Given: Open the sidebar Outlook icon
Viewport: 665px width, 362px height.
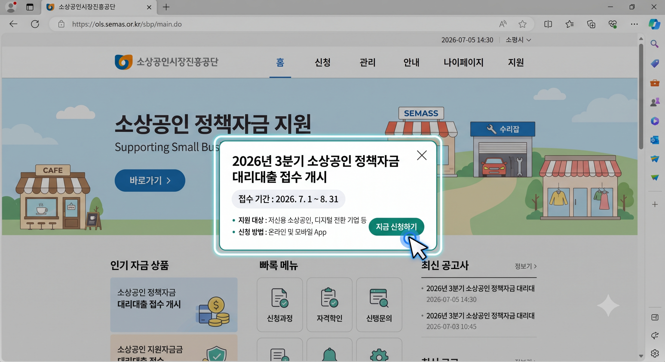Looking at the screenshot, I should coord(655,140).
